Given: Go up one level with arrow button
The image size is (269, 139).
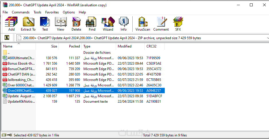Looking at the screenshot, I should pyautogui.click(x=7, y=37).
